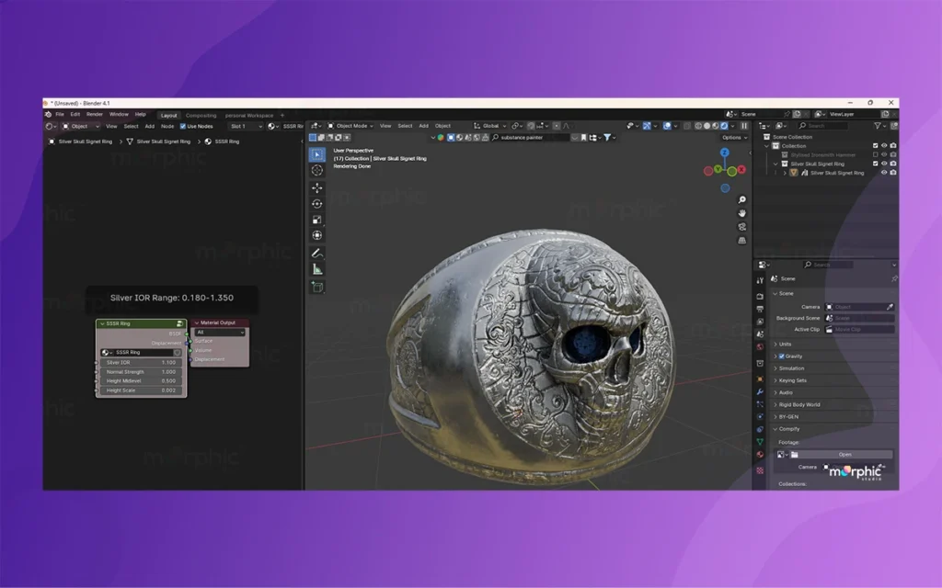Open the Tool properties tab
942x588 pixels.
[x=760, y=280]
